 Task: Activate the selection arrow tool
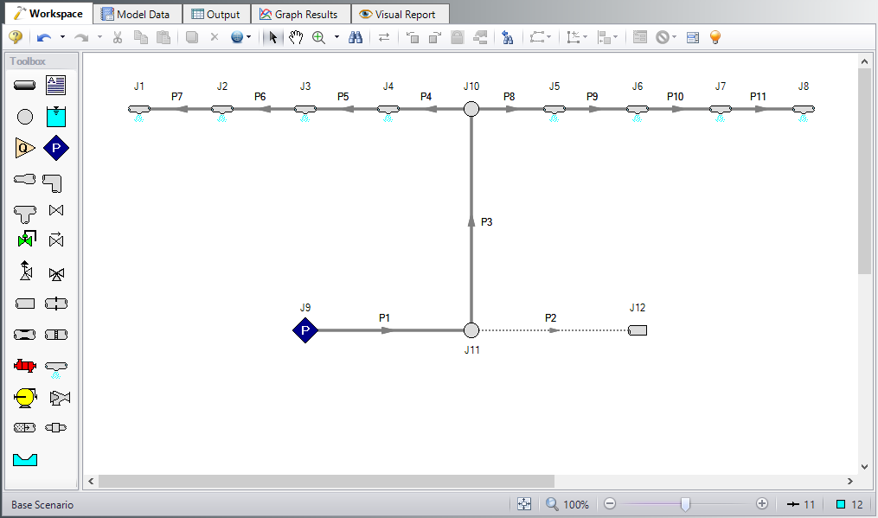tap(273, 37)
